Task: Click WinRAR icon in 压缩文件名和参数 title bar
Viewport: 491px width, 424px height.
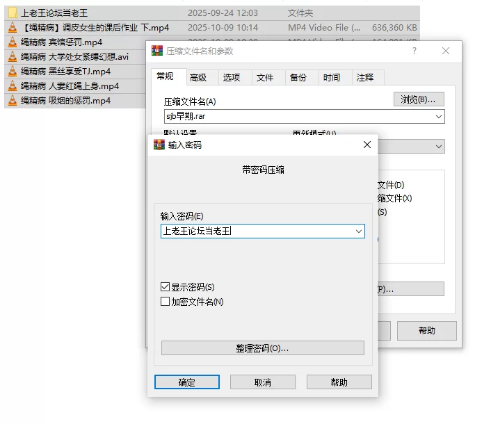Action: pyautogui.click(x=157, y=51)
